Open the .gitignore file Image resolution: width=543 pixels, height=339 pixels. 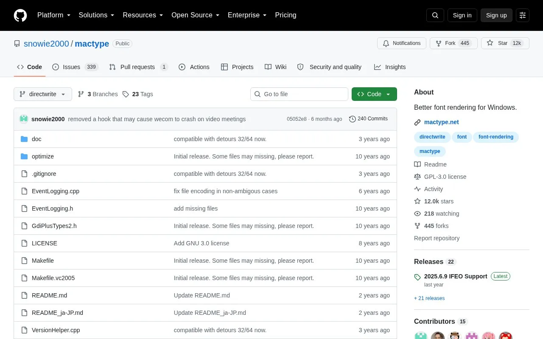tap(44, 174)
